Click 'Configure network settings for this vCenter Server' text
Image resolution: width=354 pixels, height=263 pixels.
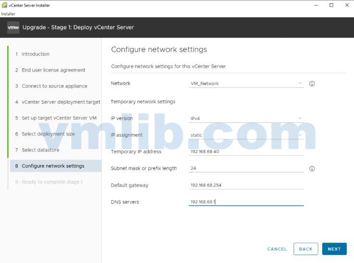coord(168,66)
